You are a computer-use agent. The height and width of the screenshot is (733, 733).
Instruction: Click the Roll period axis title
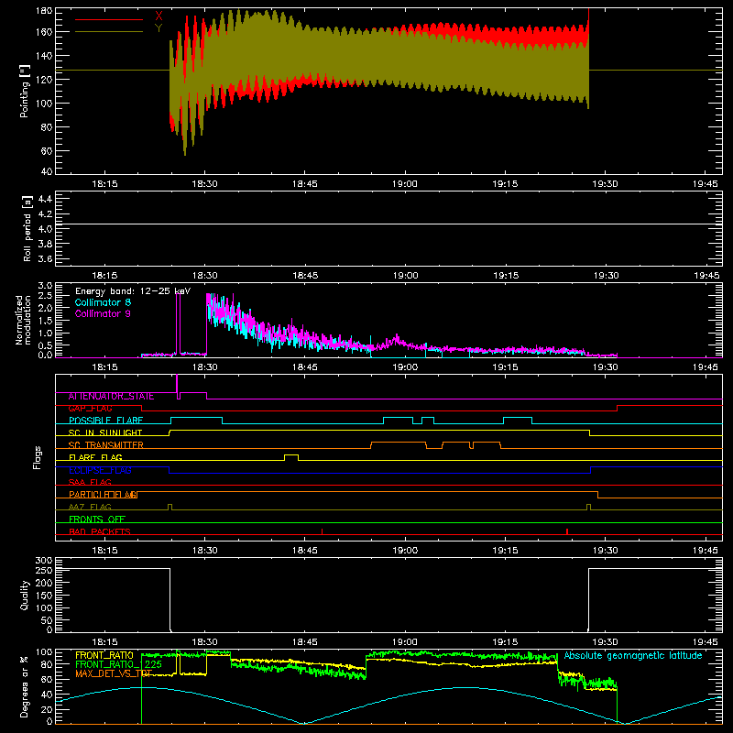tap(27, 228)
